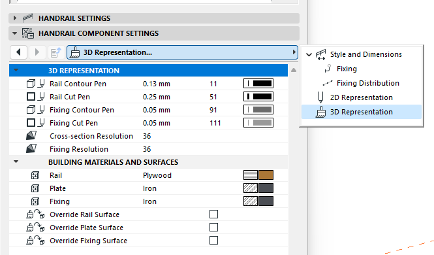Edit Fixing Cut Pen number 111
The image size is (434, 255).
[x=215, y=123]
